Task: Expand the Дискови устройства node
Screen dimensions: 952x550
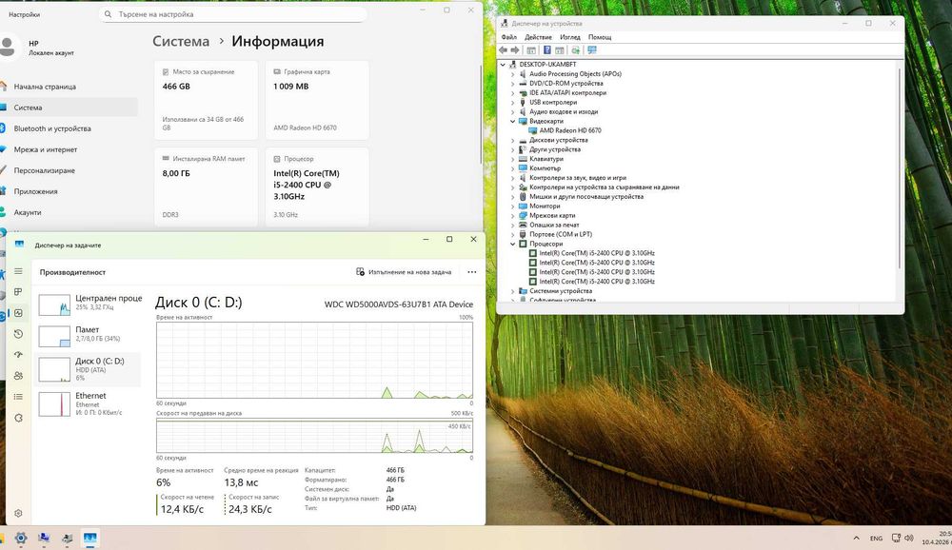Action: pyautogui.click(x=512, y=140)
